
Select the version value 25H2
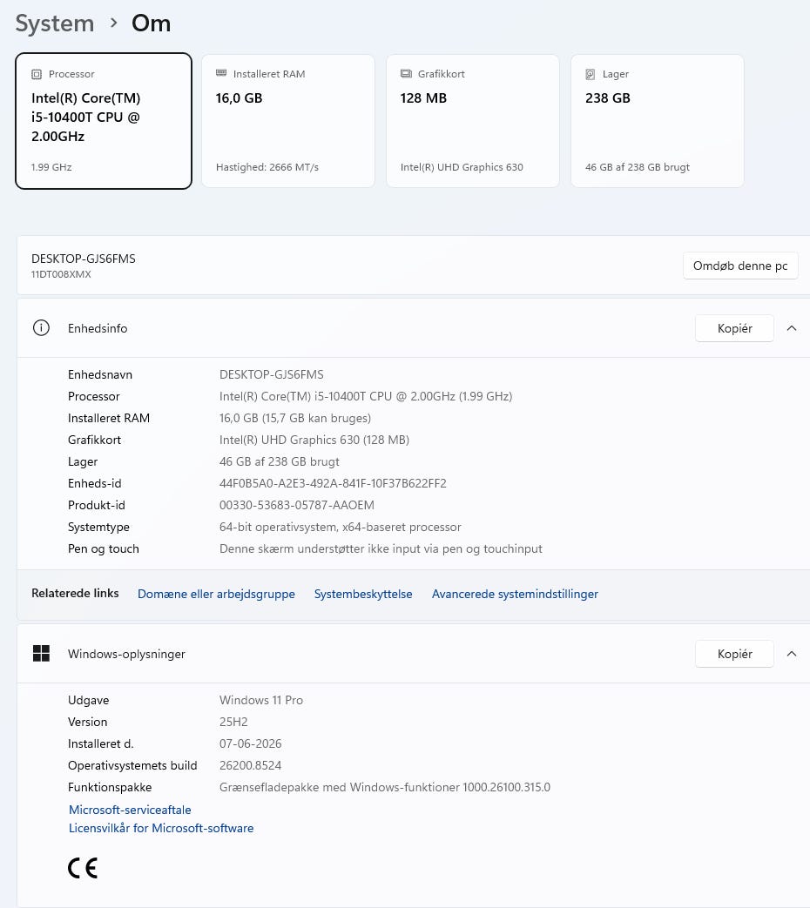[233, 722]
